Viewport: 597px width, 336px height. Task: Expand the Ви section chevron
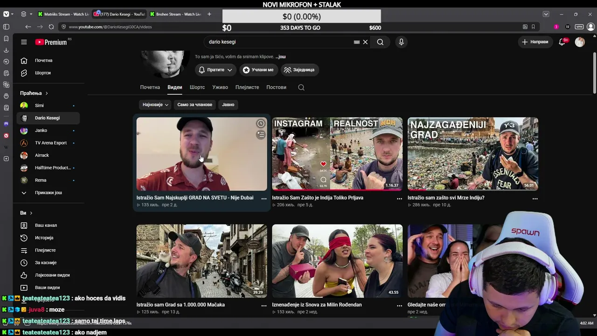point(31,213)
